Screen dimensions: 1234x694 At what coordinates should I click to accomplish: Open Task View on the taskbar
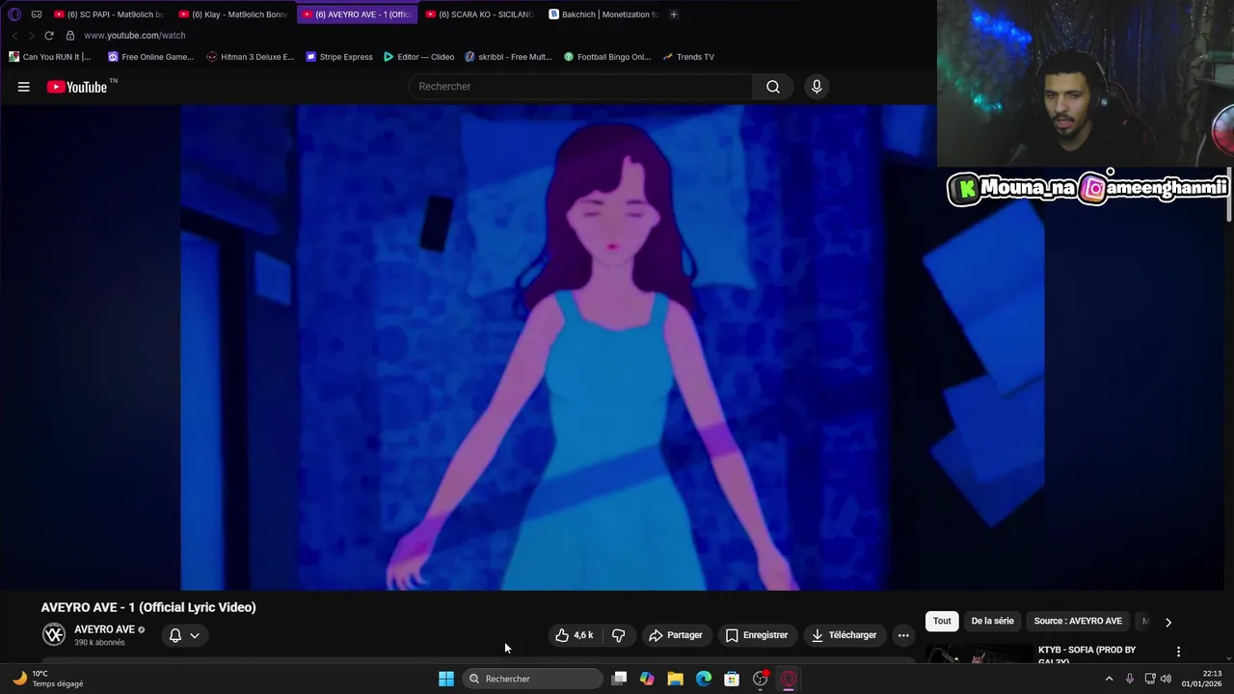[x=619, y=679]
